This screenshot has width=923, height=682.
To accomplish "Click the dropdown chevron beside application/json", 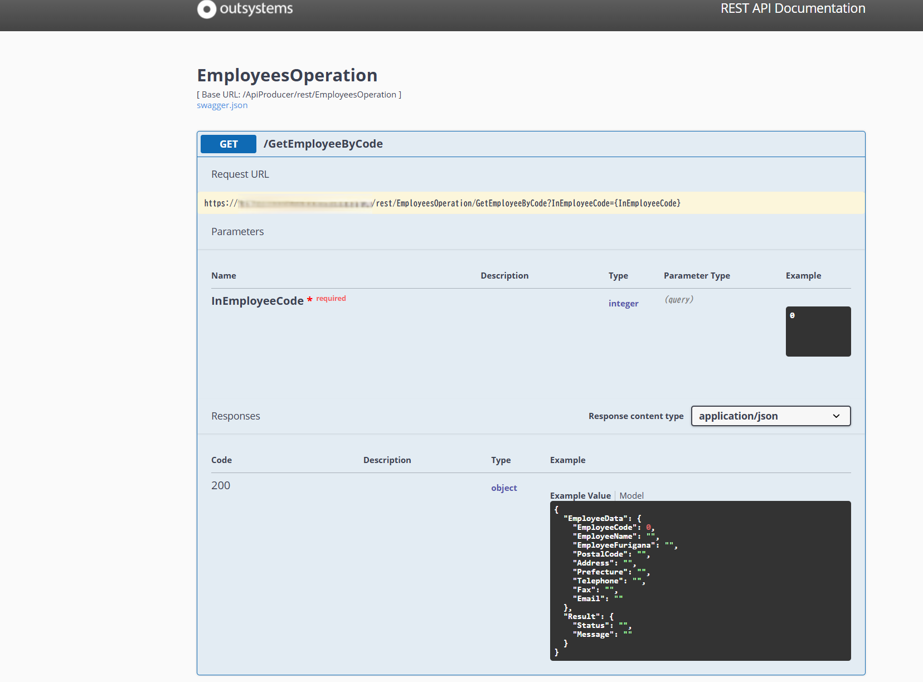I will [x=836, y=416].
